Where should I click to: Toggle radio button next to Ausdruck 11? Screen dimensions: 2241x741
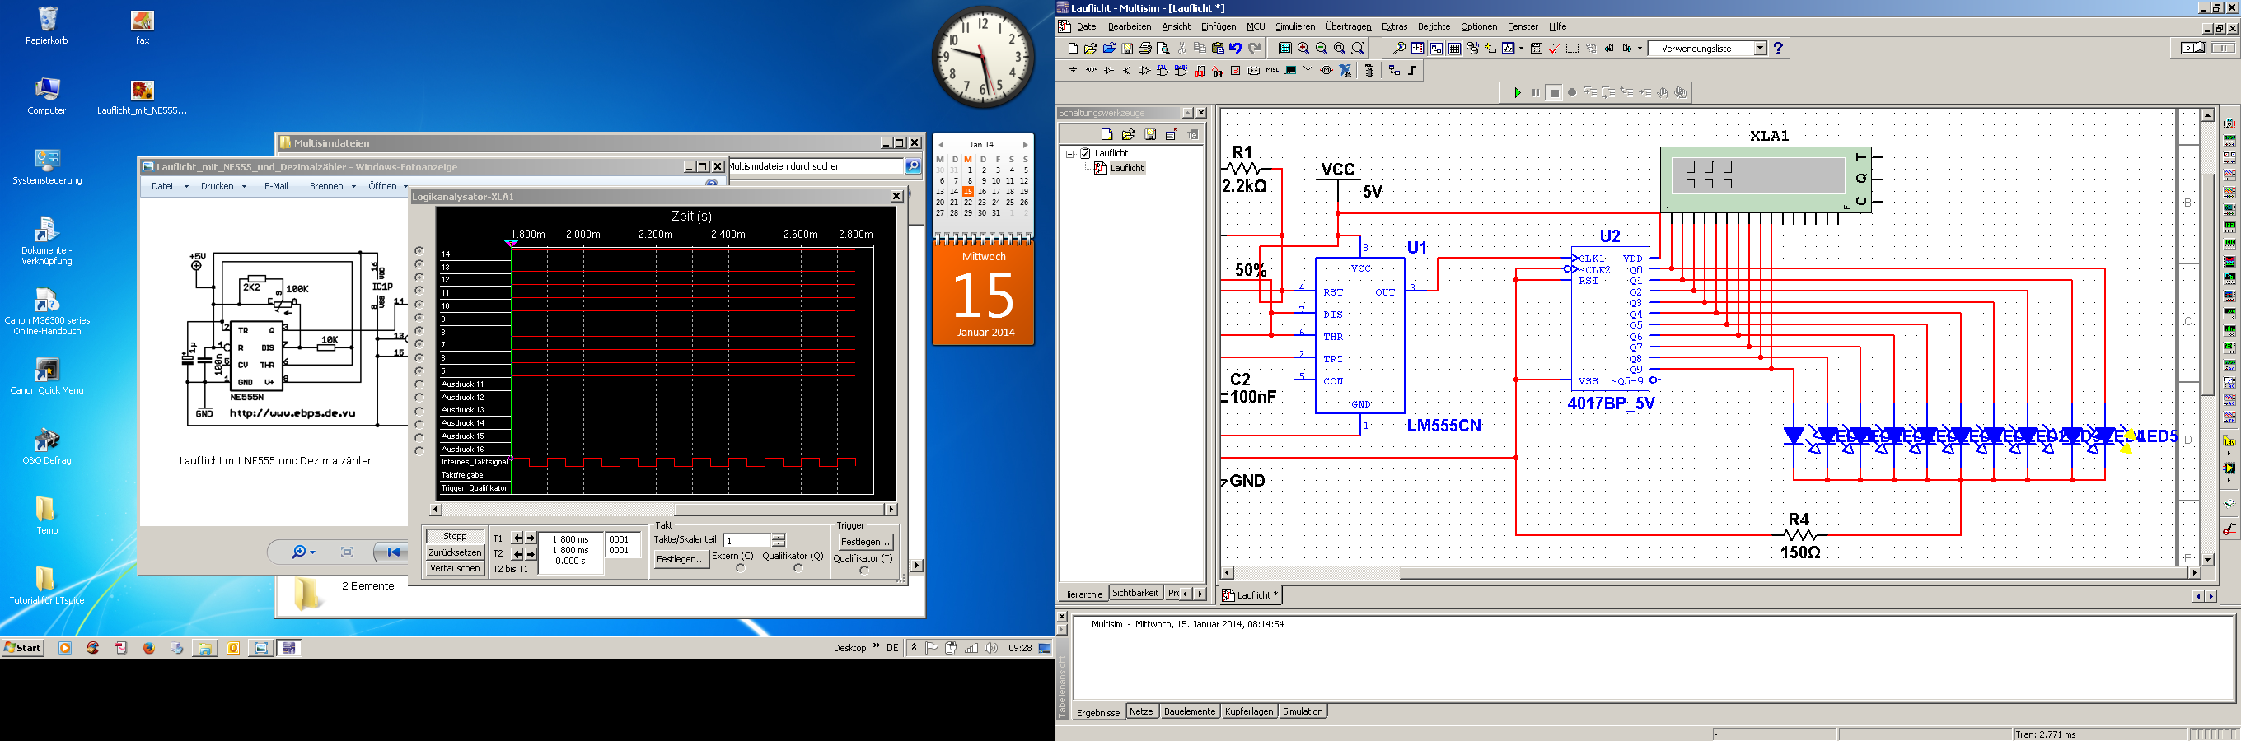click(x=419, y=384)
